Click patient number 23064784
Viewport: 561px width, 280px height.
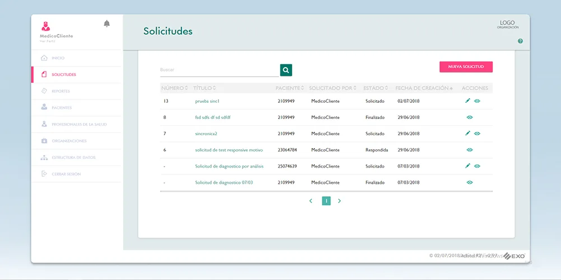pyautogui.click(x=287, y=150)
